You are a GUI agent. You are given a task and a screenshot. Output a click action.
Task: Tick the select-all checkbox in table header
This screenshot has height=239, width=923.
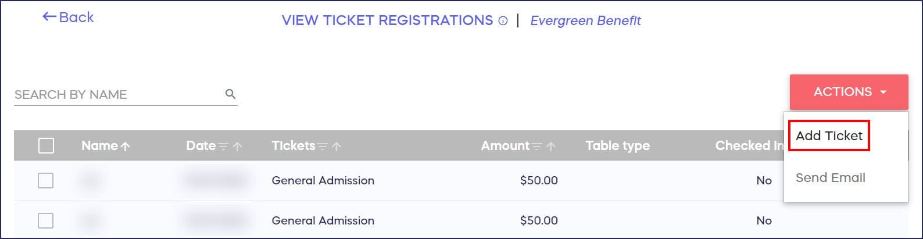coord(46,145)
